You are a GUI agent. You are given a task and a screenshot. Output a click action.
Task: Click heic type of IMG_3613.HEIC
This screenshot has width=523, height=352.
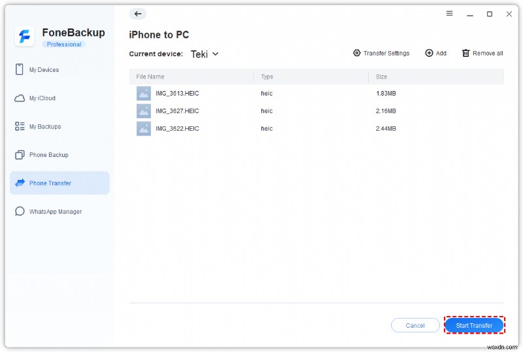[x=267, y=93]
